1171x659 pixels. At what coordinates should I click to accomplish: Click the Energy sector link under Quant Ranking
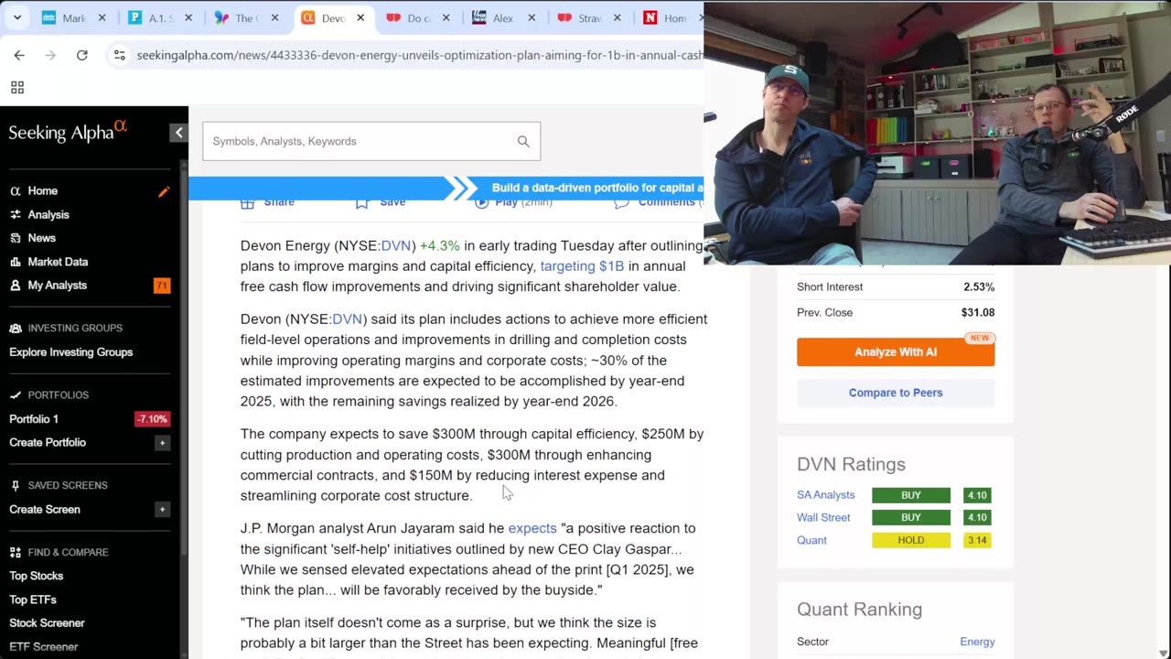977,643
